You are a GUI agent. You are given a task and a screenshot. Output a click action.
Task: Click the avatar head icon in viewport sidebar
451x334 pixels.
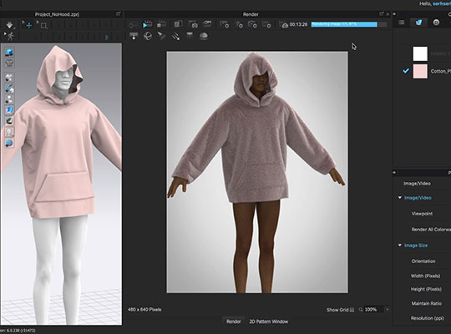(x=9, y=132)
